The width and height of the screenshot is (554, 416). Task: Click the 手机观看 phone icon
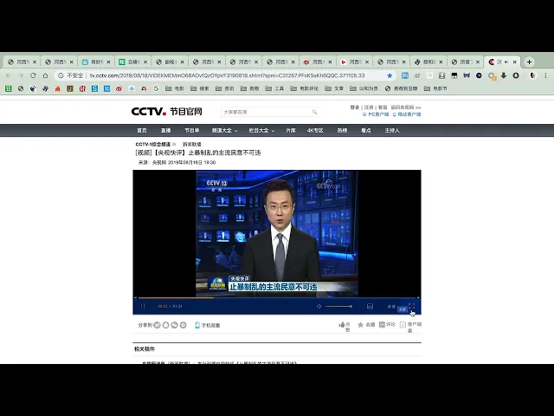(197, 325)
